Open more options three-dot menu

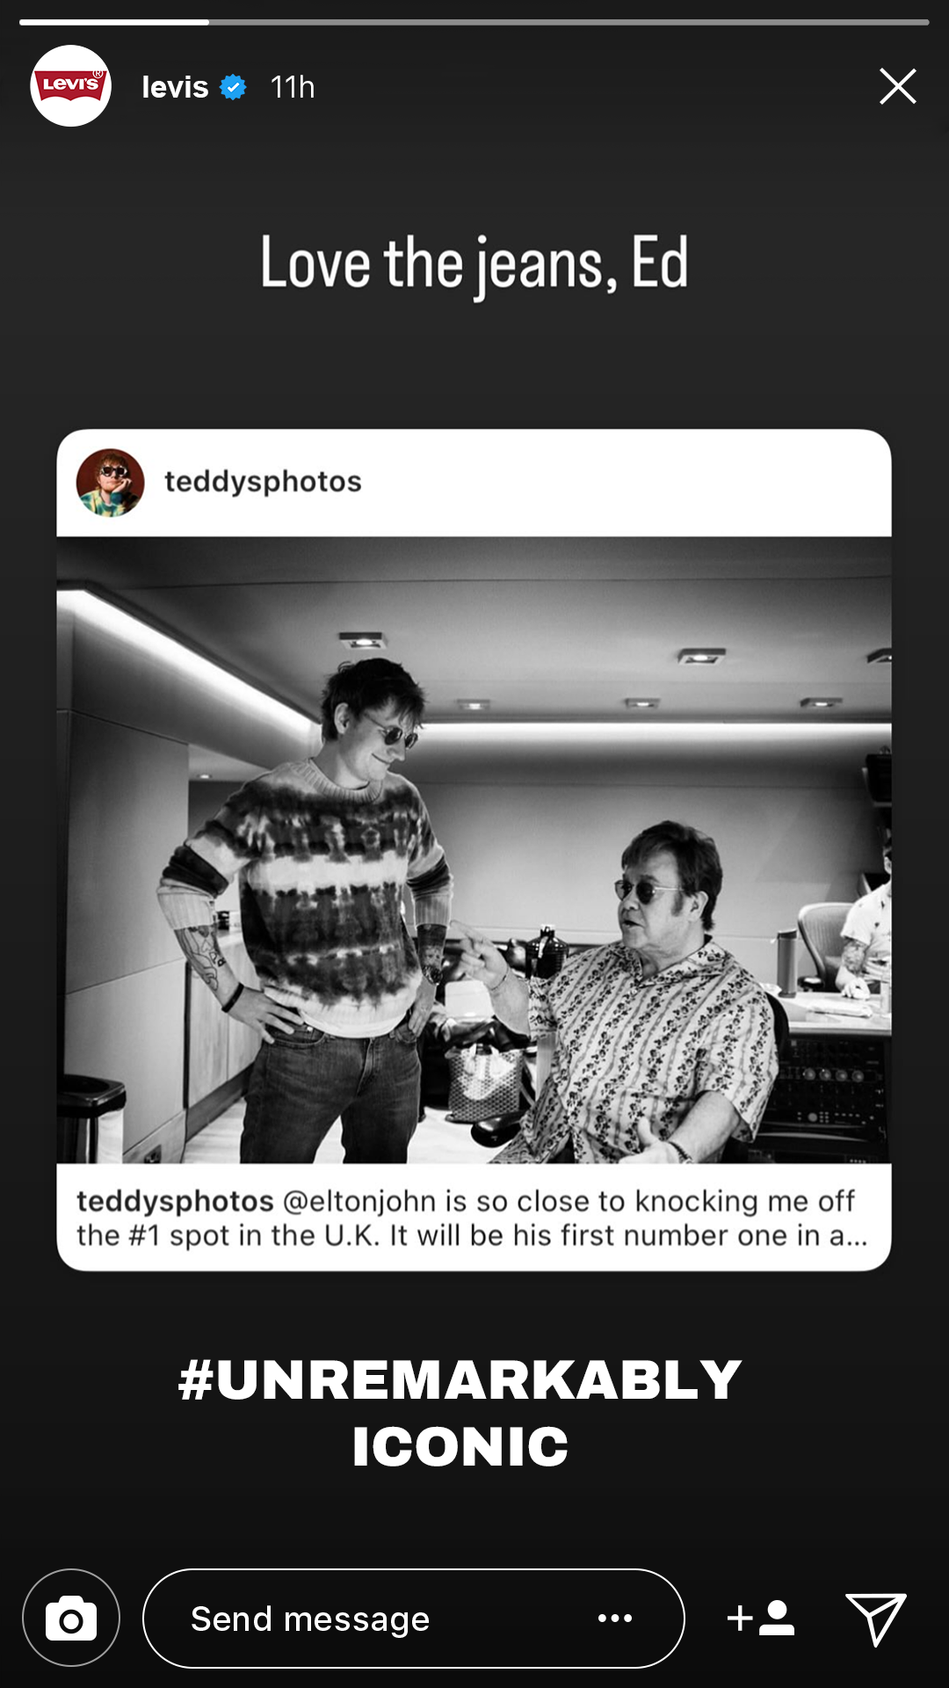[x=615, y=1618]
